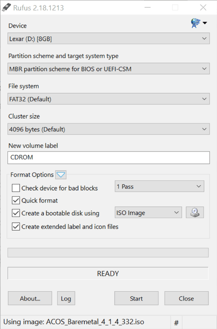Open the File system FAT32 dropdown

[x=108, y=99]
